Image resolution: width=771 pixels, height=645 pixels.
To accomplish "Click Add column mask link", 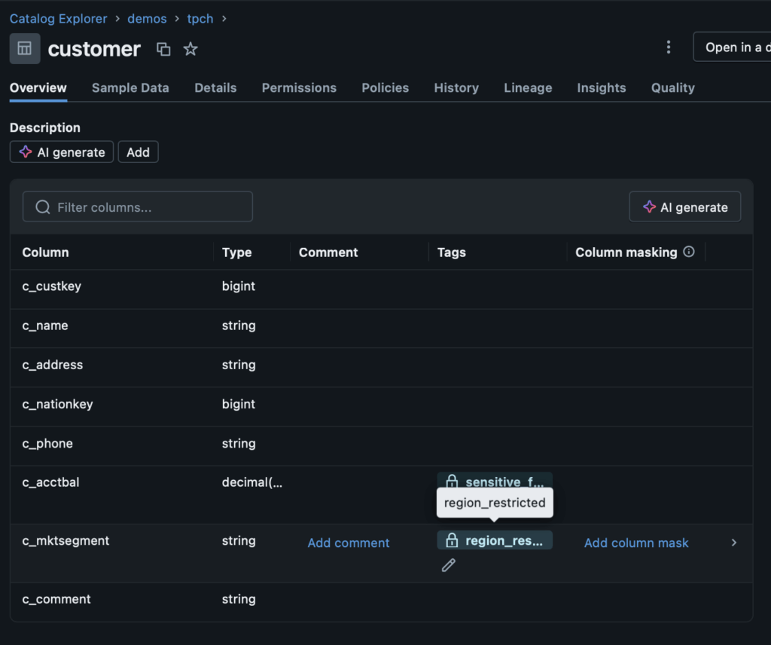I will (x=636, y=543).
